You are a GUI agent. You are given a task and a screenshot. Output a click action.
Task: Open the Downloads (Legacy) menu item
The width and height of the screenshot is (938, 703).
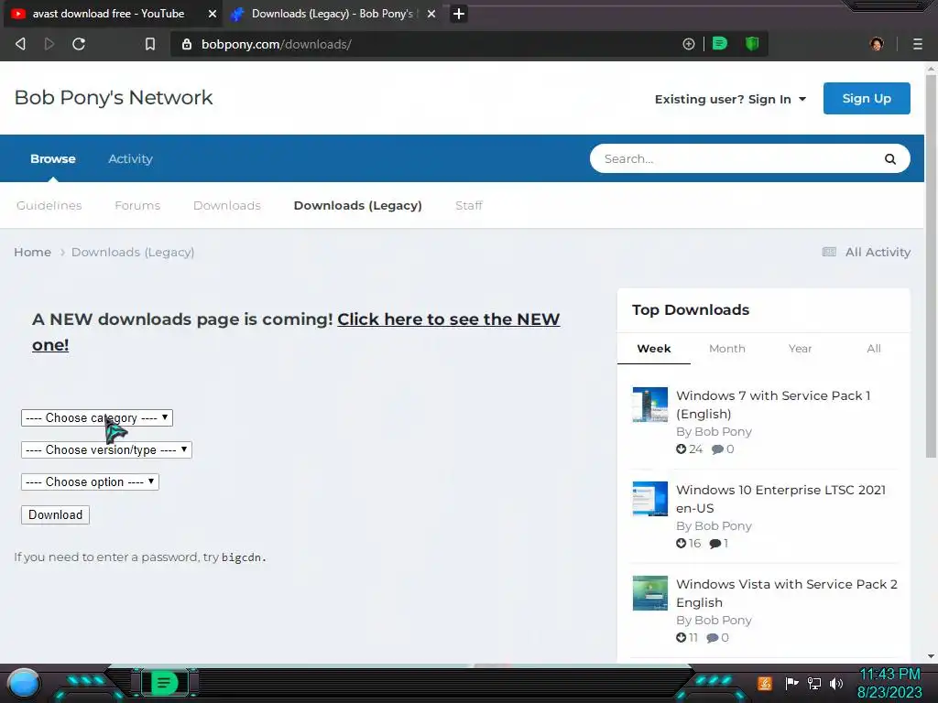(358, 206)
